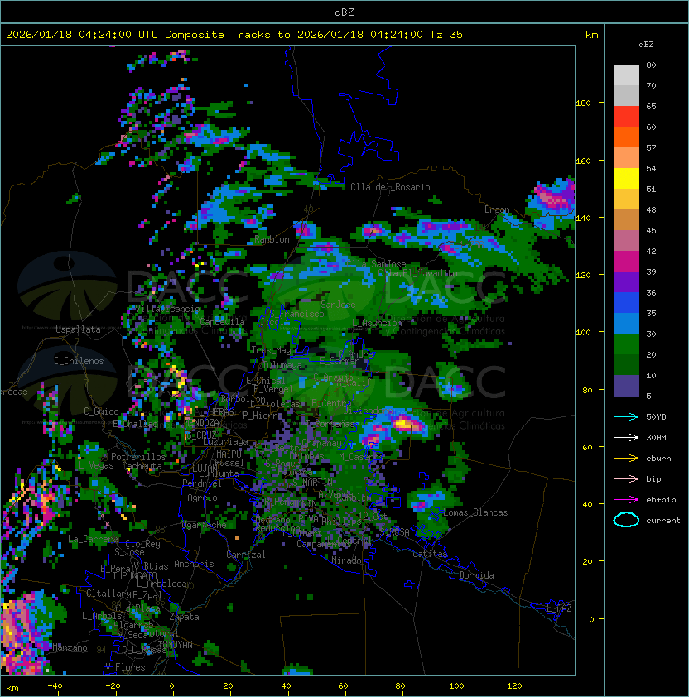This screenshot has height=697, width=689.
Task: Click the 'Anchoris' map label
Action: (194, 564)
